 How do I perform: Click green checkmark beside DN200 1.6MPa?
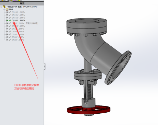pyautogui.click(x=10, y=21)
